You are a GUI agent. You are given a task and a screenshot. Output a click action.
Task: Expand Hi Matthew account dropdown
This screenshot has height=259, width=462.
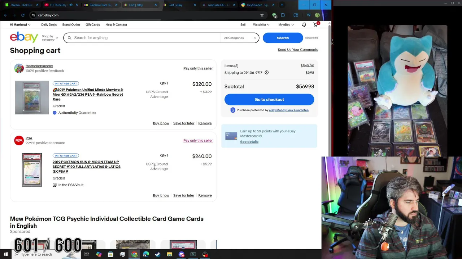[x=20, y=25]
